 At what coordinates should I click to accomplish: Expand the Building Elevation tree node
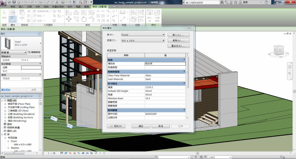(5, 114)
